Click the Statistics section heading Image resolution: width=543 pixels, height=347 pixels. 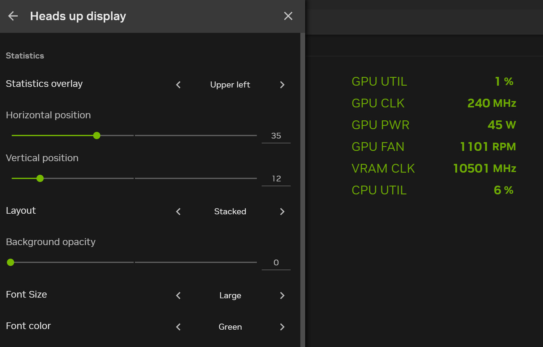pos(25,55)
